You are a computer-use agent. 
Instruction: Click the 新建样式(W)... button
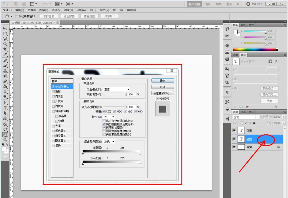162,93
